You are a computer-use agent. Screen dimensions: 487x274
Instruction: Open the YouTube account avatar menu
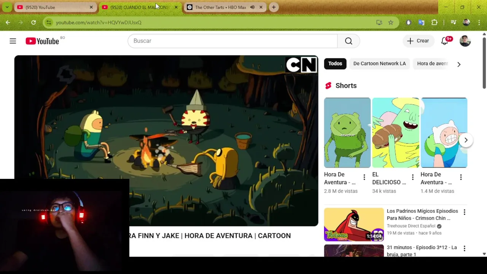465,41
